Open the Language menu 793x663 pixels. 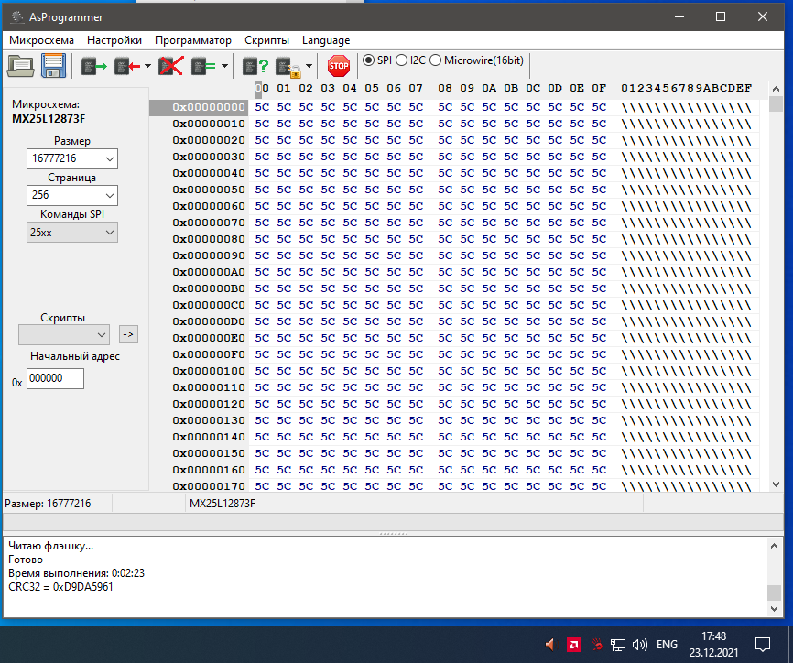326,40
